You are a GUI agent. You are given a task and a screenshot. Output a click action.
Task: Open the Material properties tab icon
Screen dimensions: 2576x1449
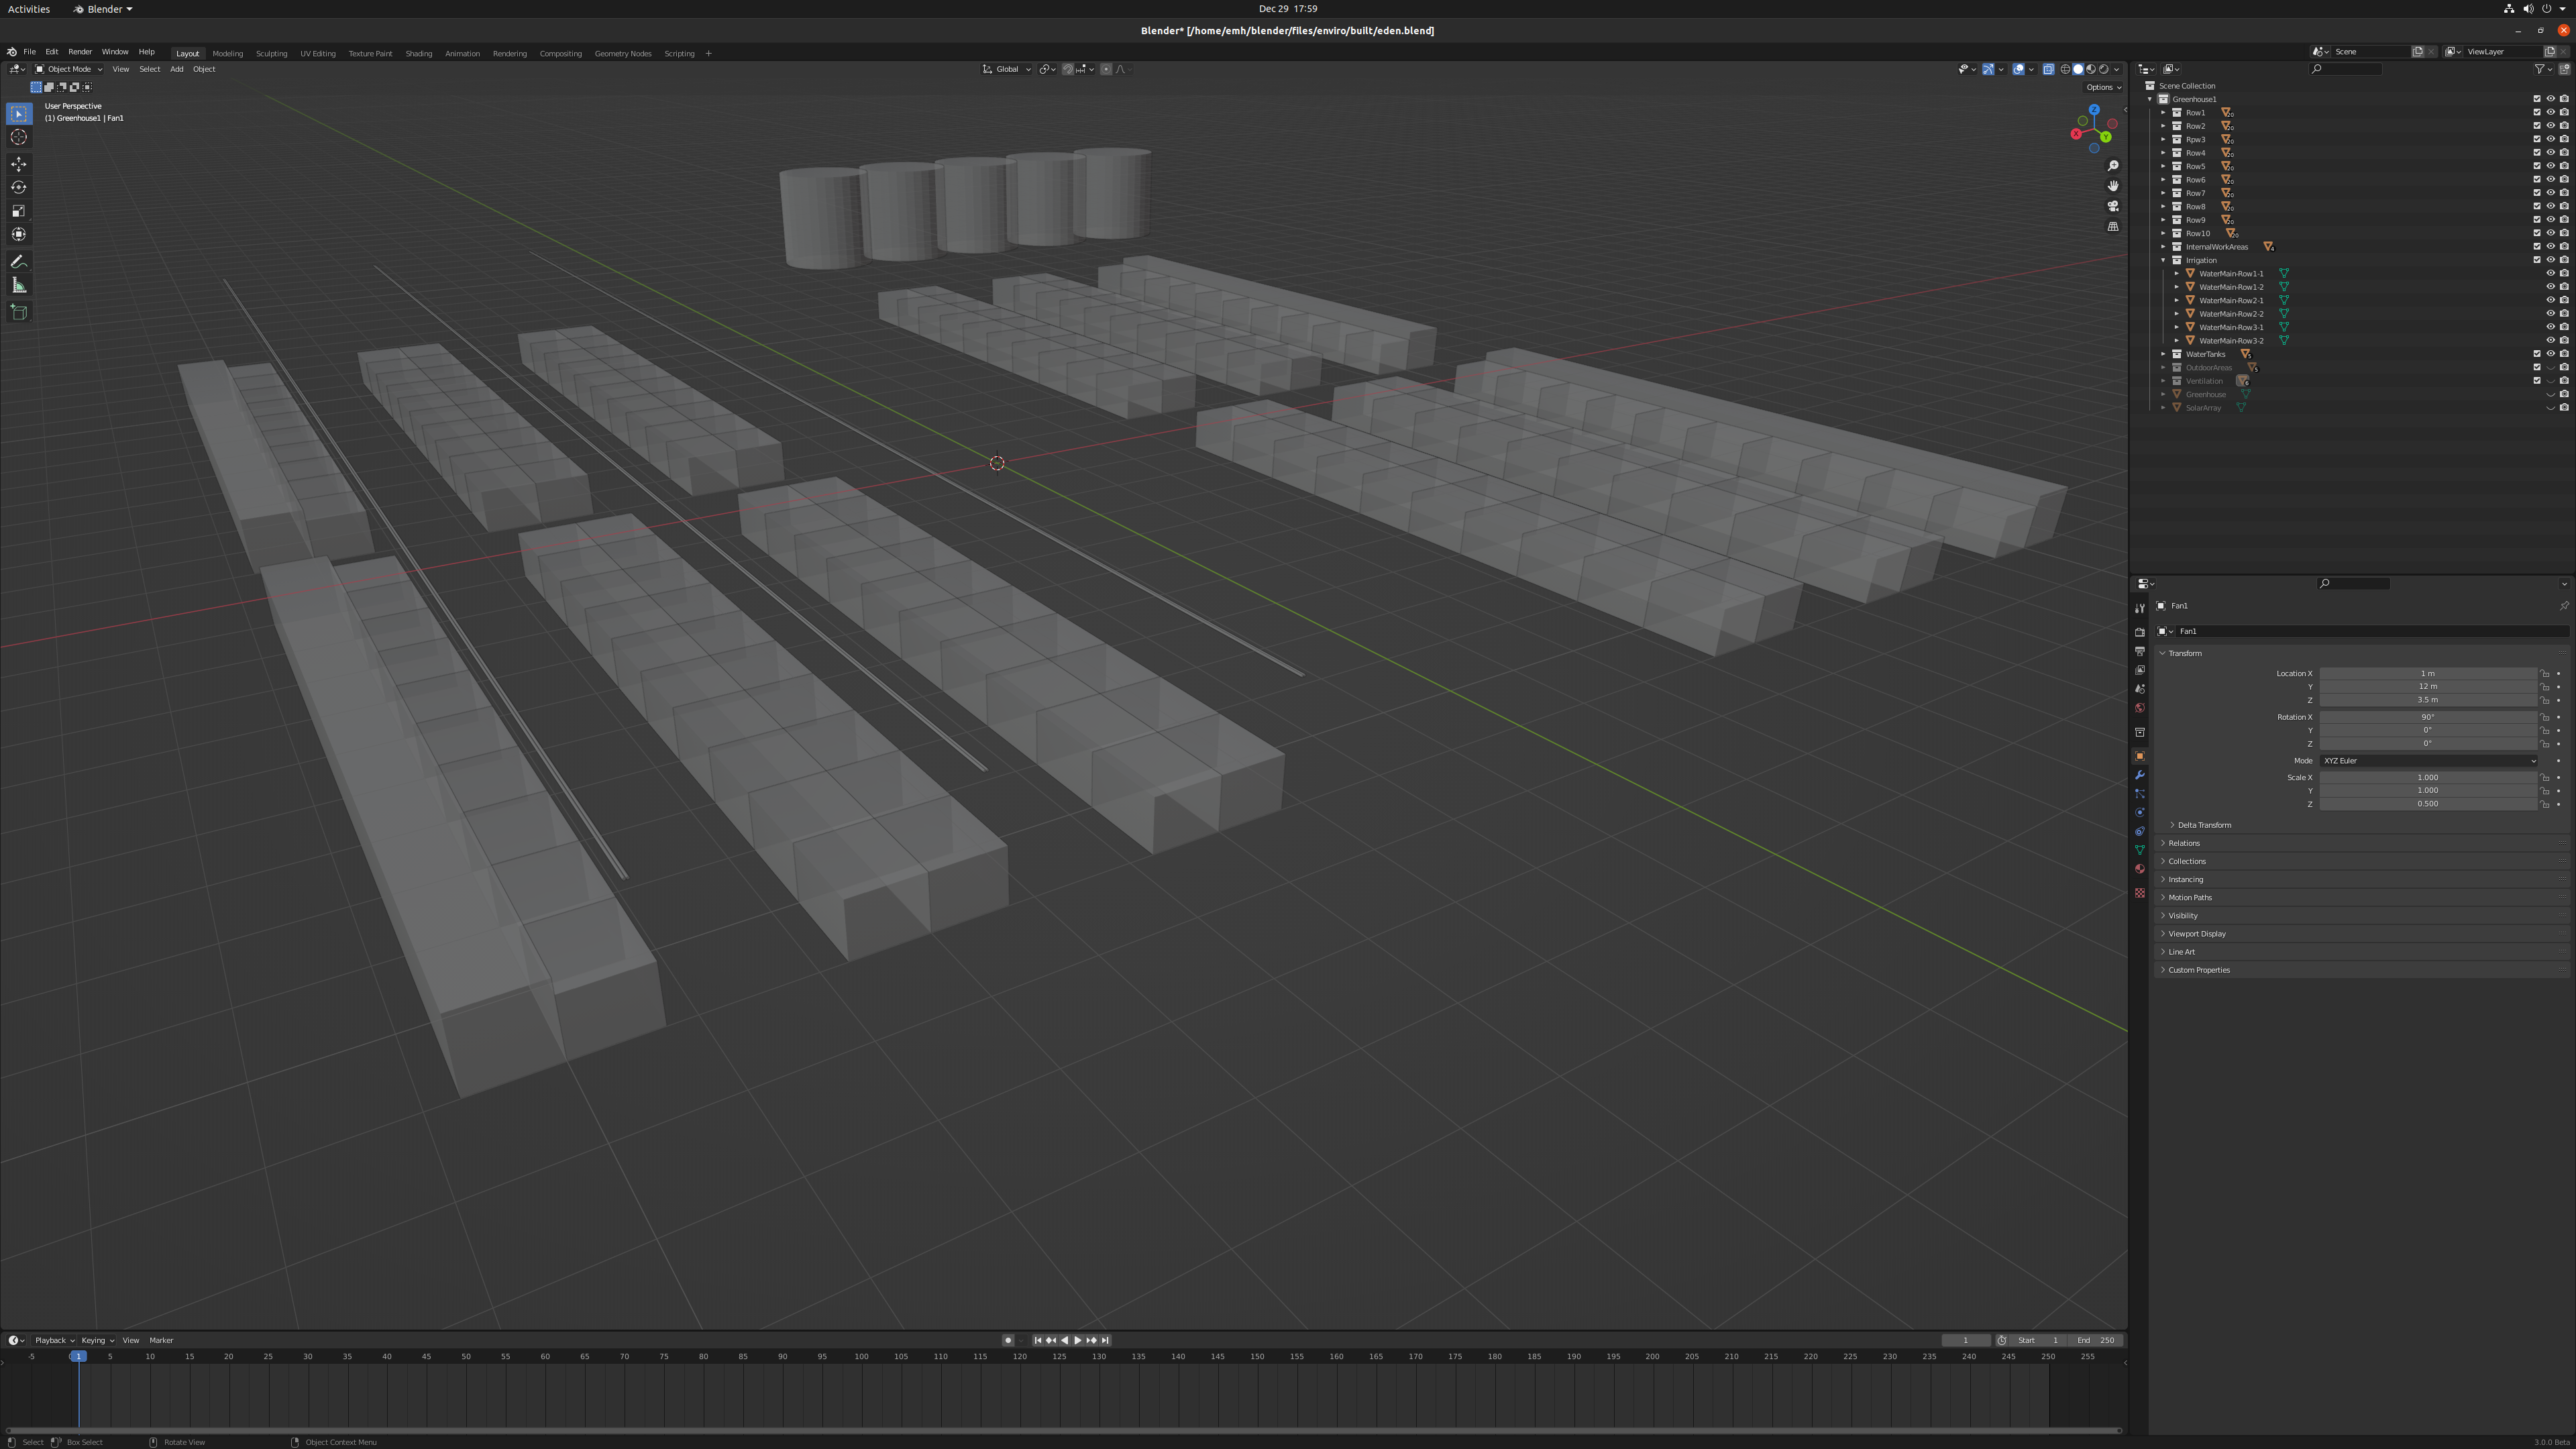[x=2139, y=869]
